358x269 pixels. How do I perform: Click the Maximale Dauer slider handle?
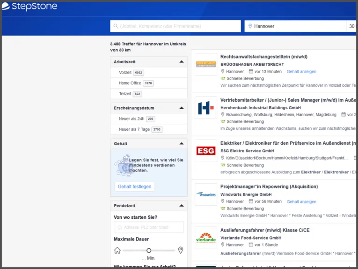pyautogui.click(x=149, y=250)
